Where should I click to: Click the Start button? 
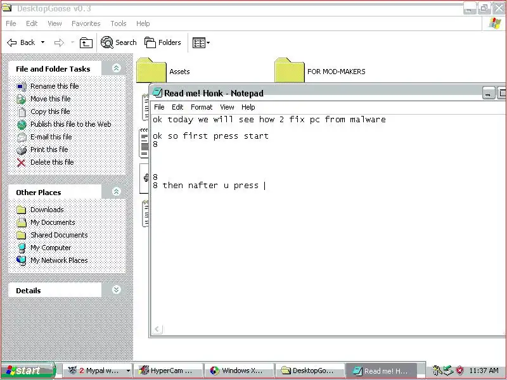click(29, 370)
